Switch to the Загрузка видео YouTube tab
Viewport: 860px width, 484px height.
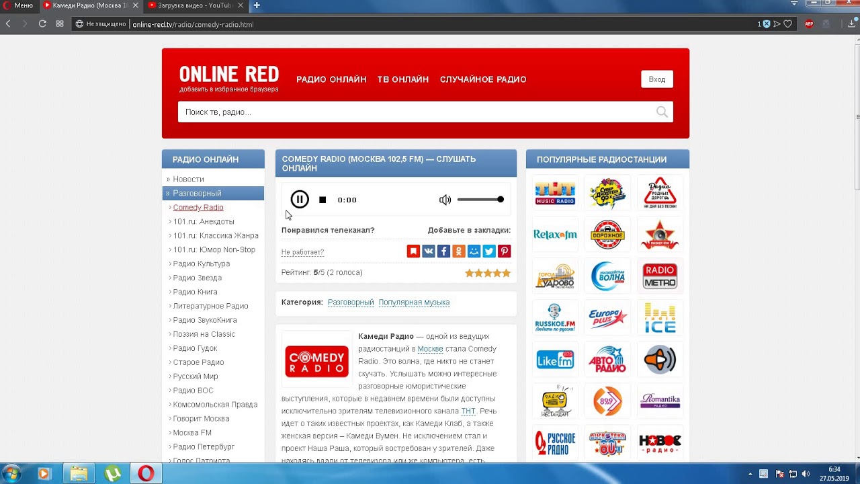click(195, 5)
